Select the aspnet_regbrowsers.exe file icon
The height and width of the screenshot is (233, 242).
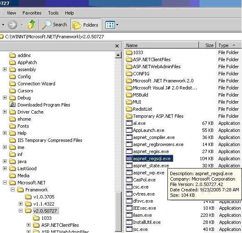pos(129,144)
